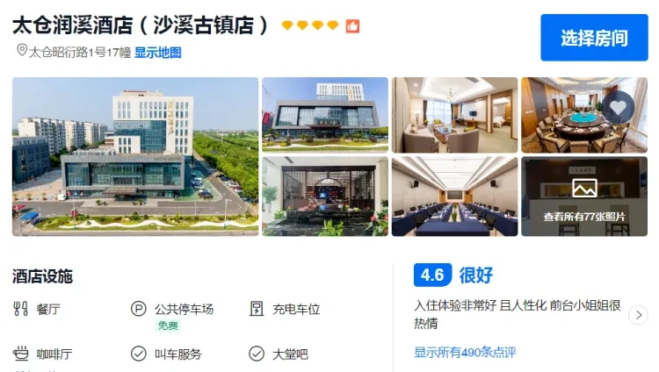This screenshot has height=372, width=659.
Task: Click the restaurant fork and knife icon
Action: [20, 309]
